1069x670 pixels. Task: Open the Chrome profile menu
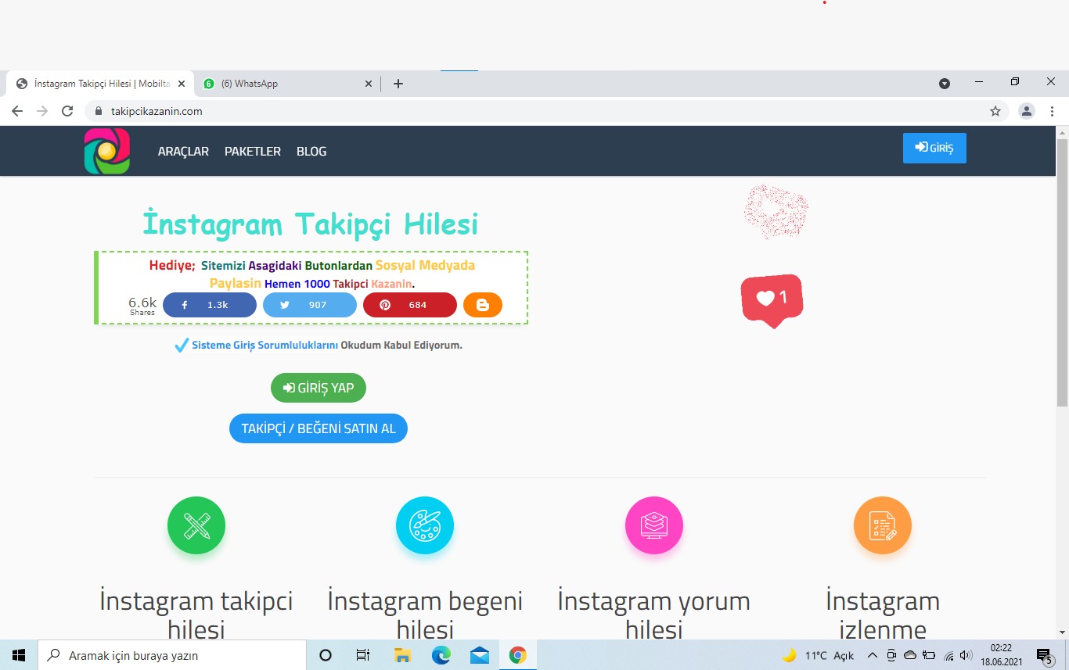click(x=1026, y=111)
